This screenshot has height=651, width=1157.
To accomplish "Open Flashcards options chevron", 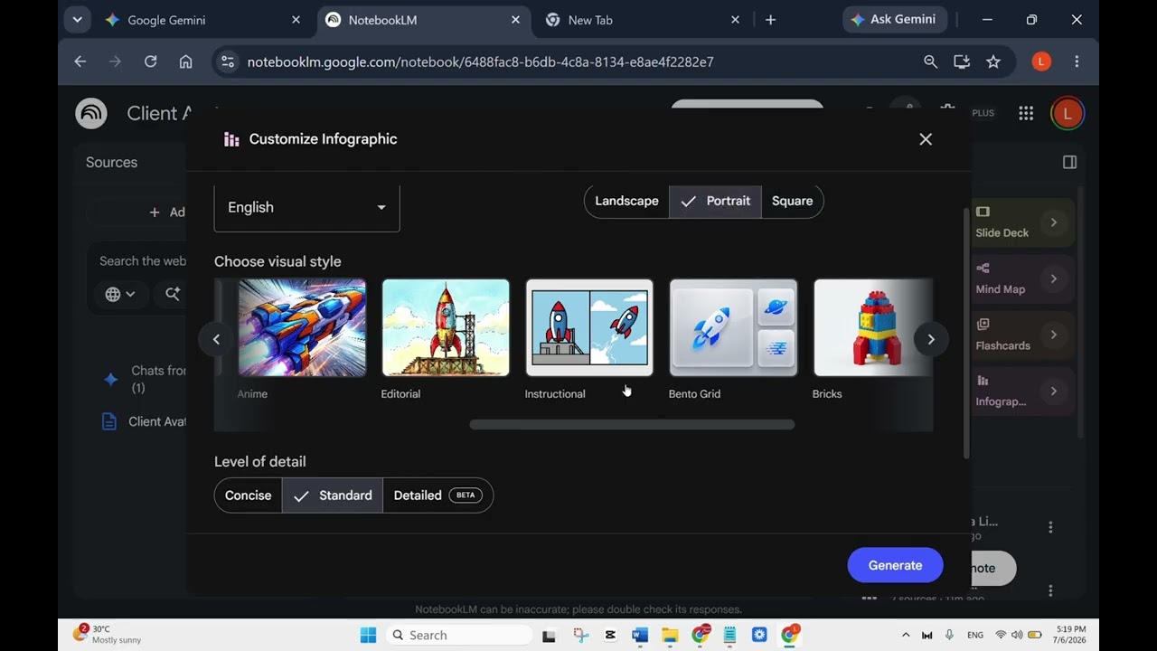I will [x=1053, y=335].
